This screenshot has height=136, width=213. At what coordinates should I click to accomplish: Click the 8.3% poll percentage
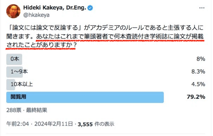point(198,72)
